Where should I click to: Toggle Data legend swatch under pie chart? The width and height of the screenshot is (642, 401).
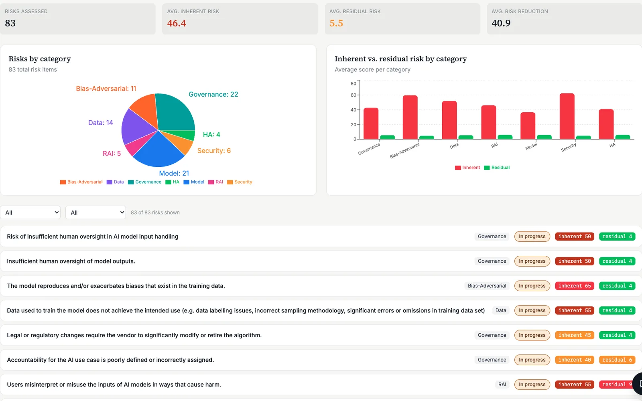(x=109, y=182)
